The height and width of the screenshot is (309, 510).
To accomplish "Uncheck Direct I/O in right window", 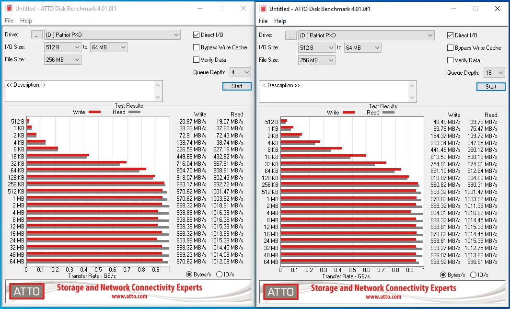I will (450, 35).
